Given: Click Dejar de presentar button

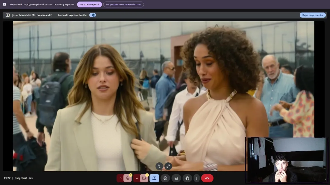Looking at the screenshot, I should click(x=312, y=15).
